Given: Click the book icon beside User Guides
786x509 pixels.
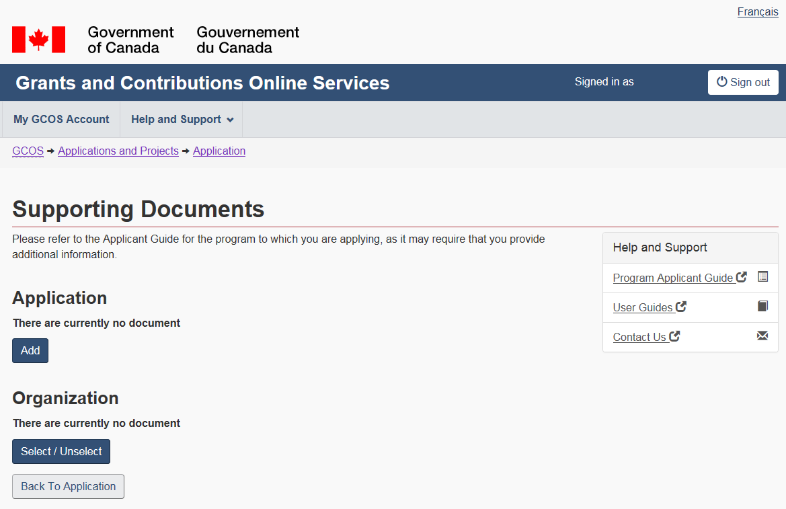Looking at the screenshot, I should (x=762, y=306).
